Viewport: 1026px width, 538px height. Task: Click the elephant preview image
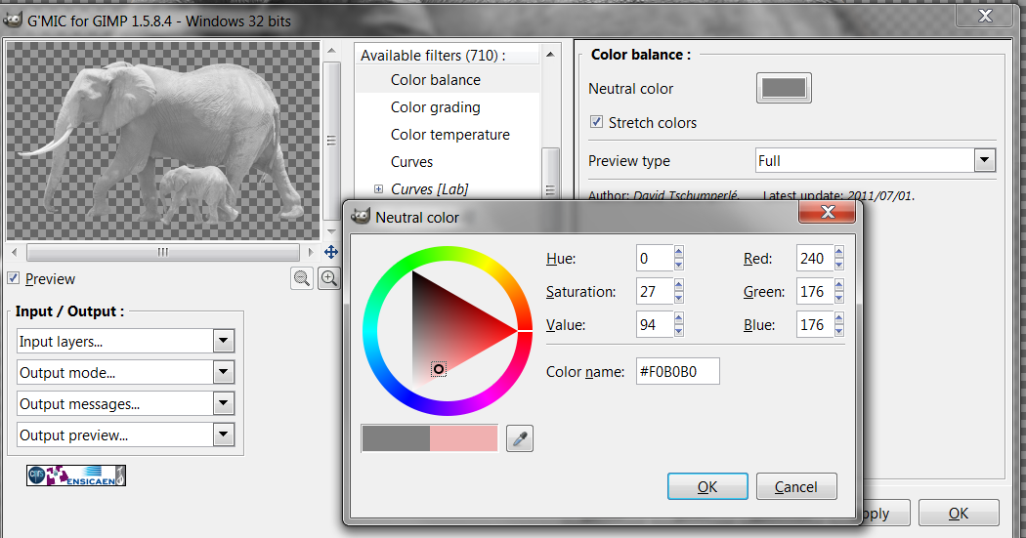click(163, 142)
